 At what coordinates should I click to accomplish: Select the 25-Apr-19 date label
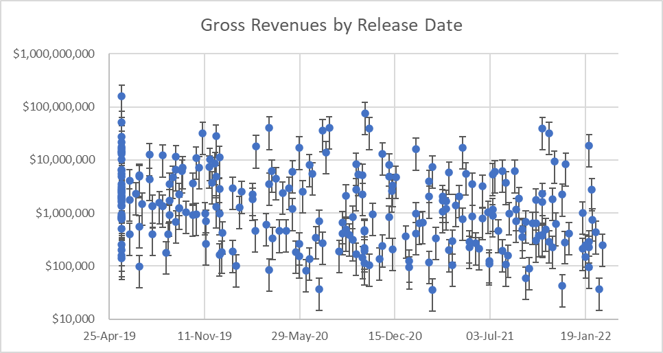[109, 337]
